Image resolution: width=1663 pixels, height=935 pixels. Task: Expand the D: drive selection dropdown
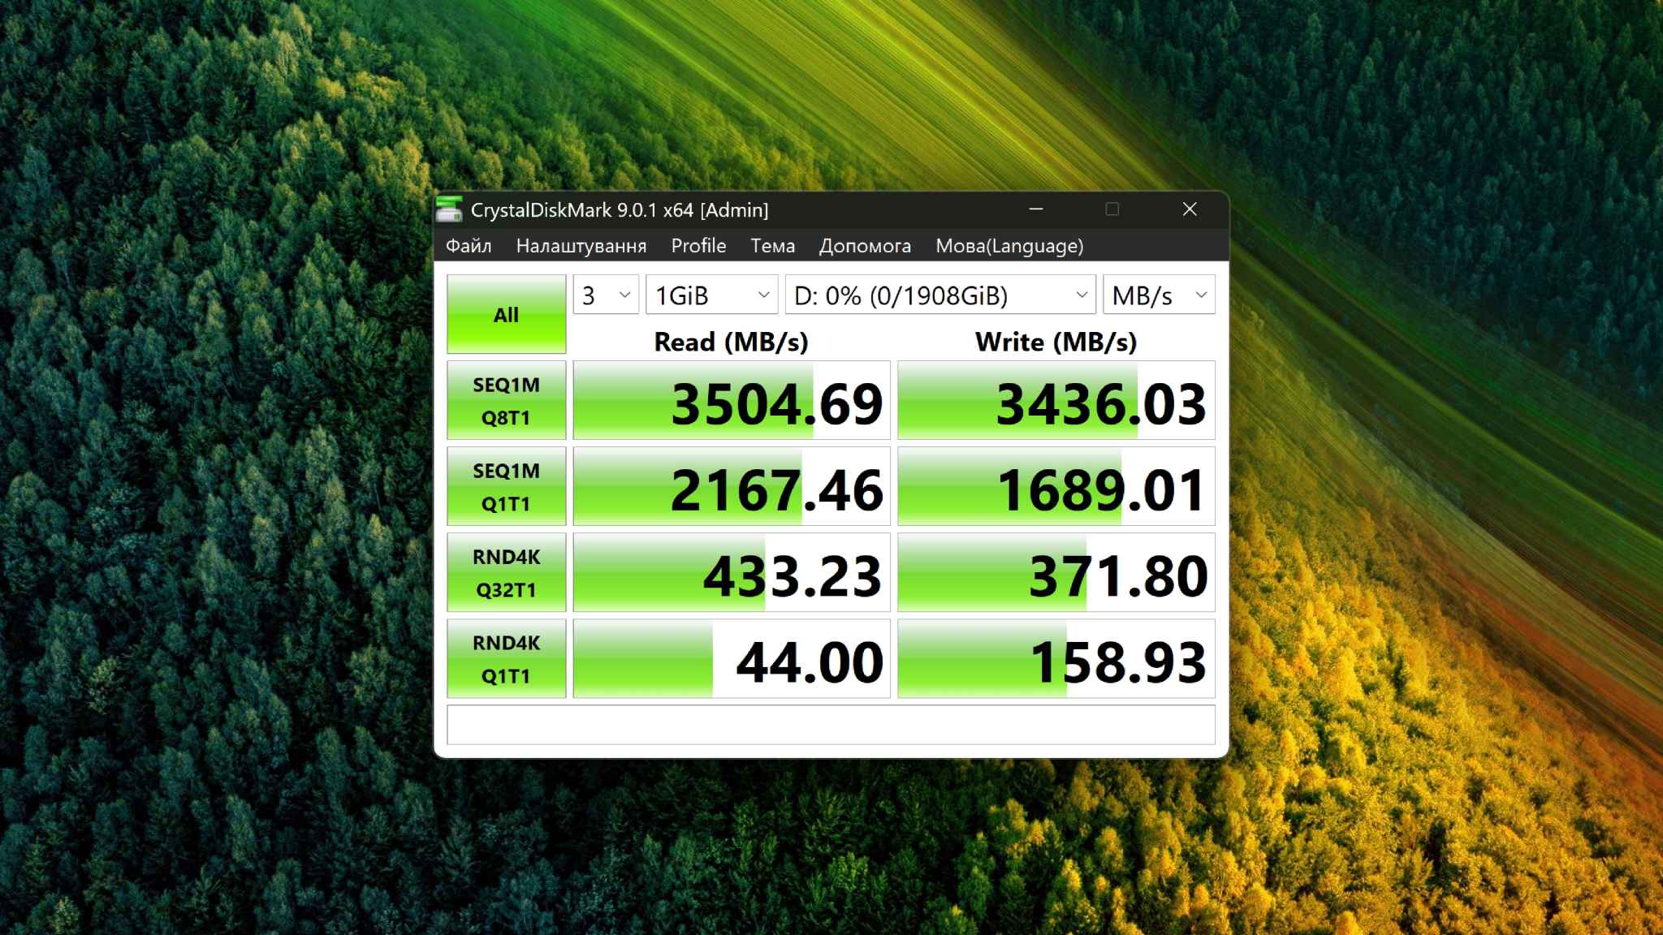[940, 295]
